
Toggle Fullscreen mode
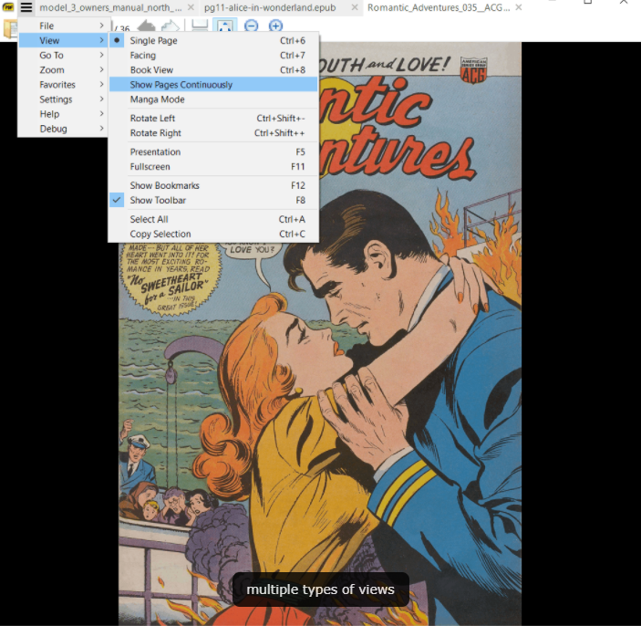pos(213,166)
